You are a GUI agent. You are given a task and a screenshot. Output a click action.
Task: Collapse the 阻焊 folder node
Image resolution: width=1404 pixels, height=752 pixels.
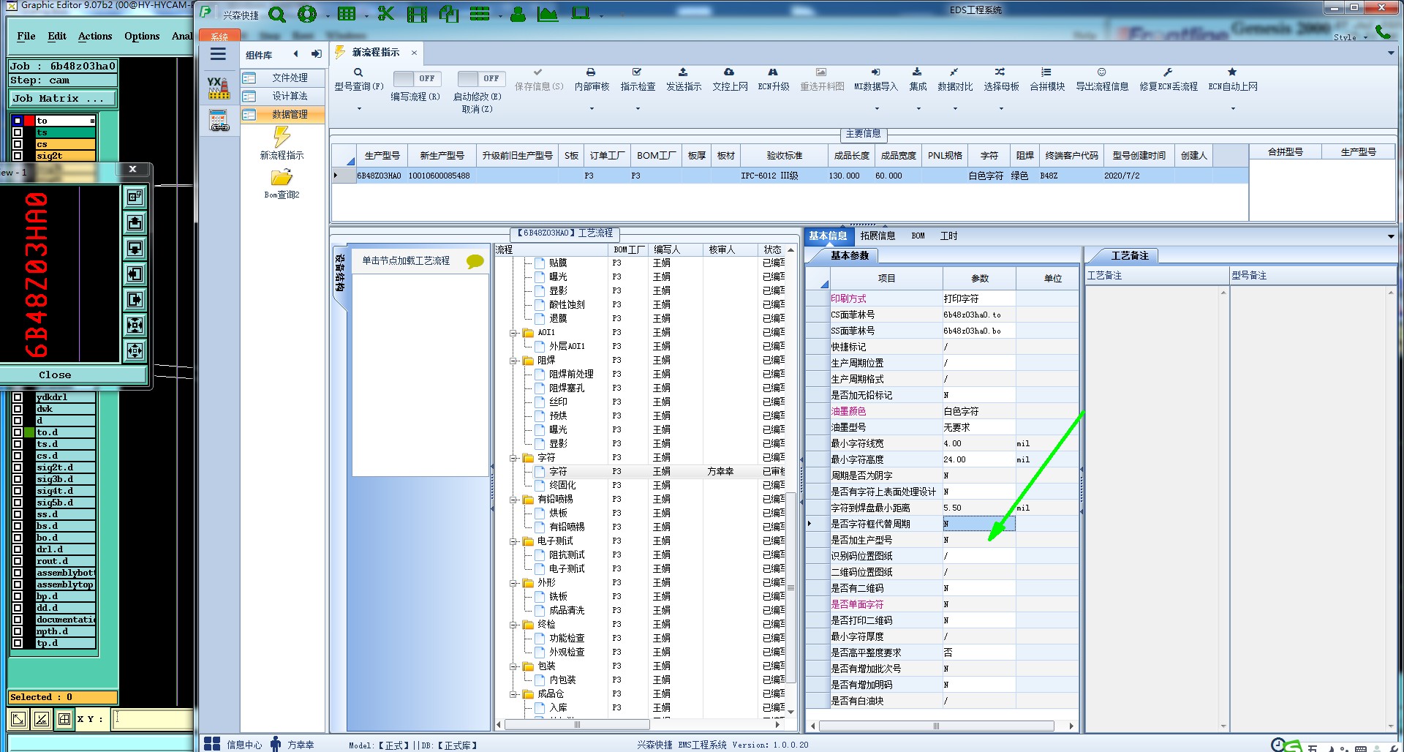[x=513, y=361]
